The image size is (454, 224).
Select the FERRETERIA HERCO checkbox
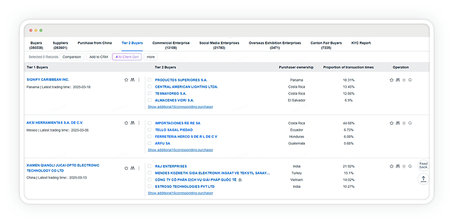tap(150, 137)
